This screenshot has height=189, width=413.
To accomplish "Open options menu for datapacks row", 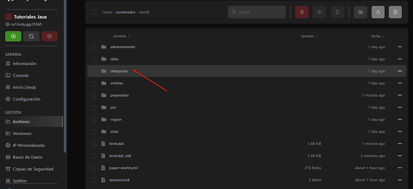I will pyautogui.click(x=400, y=71).
